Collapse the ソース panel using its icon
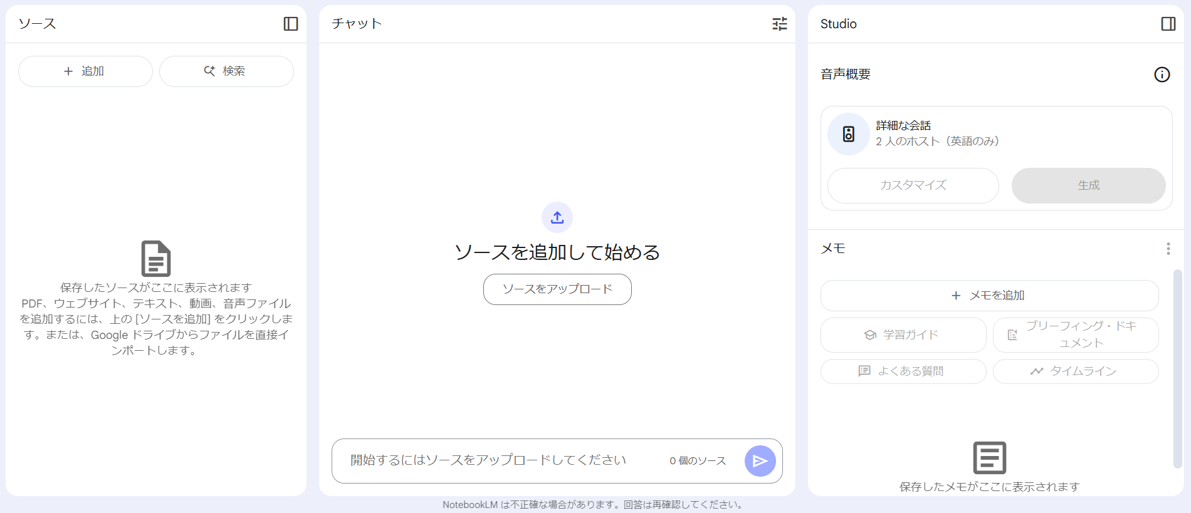Viewport: 1191px width, 513px height. [290, 24]
